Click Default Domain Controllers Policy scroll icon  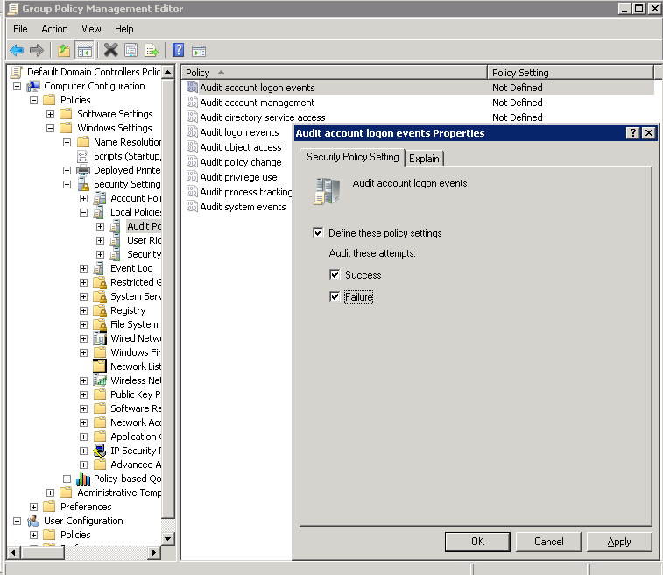pyautogui.click(x=16, y=73)
